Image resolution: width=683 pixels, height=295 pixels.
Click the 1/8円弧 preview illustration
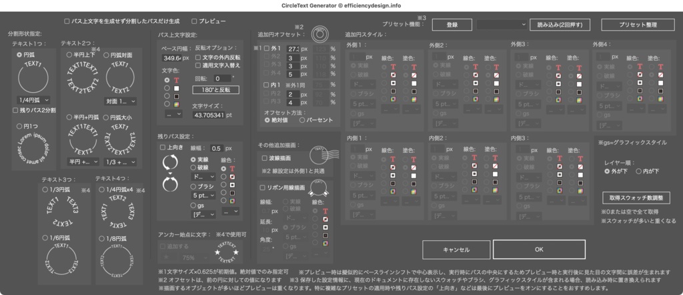tap(117, 260)
